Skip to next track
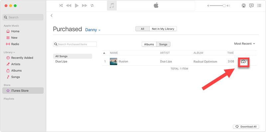 [84, 6]
